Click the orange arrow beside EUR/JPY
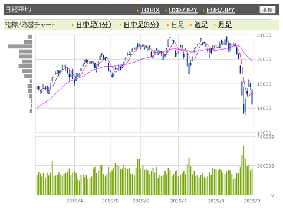Screen dimensions: 283x213 [203, 11]
